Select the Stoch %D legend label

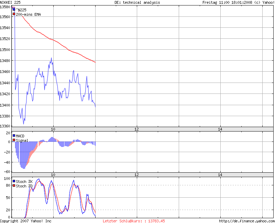click(24, 186)
